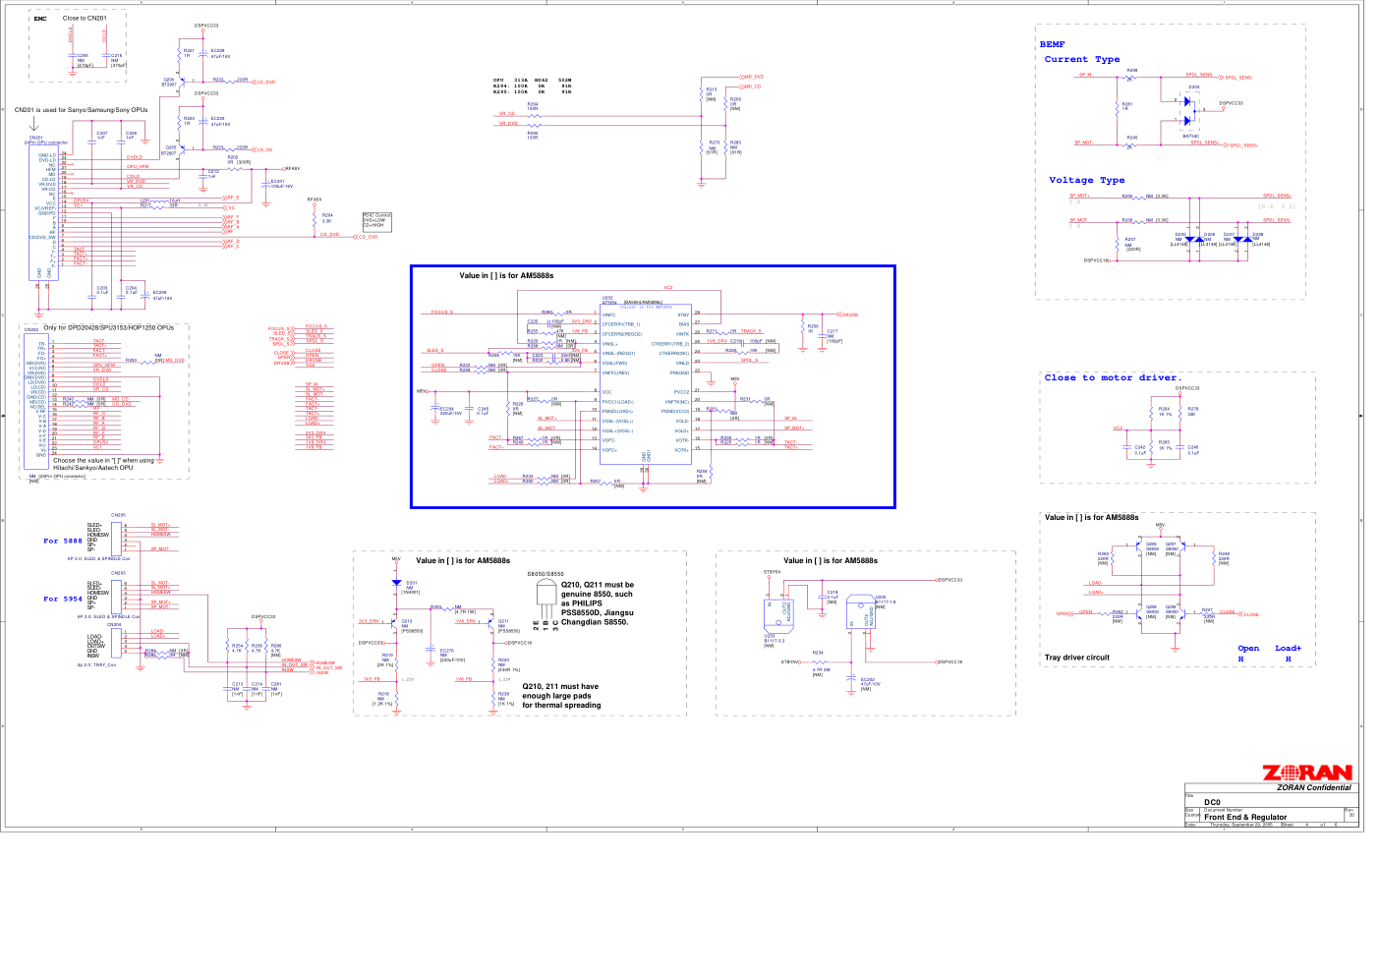Click the D204 BAT54C dual diode
Image resolution: width=1380 pixels, height=975 pixels.
click(x=1191, y=110)
